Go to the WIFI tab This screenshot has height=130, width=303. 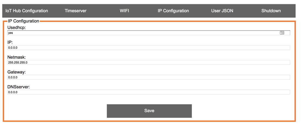pos(124,11)
